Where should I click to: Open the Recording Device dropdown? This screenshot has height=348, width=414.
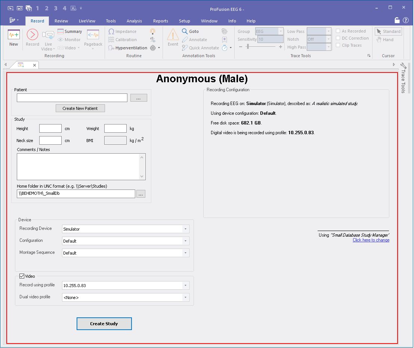point(185,229)
